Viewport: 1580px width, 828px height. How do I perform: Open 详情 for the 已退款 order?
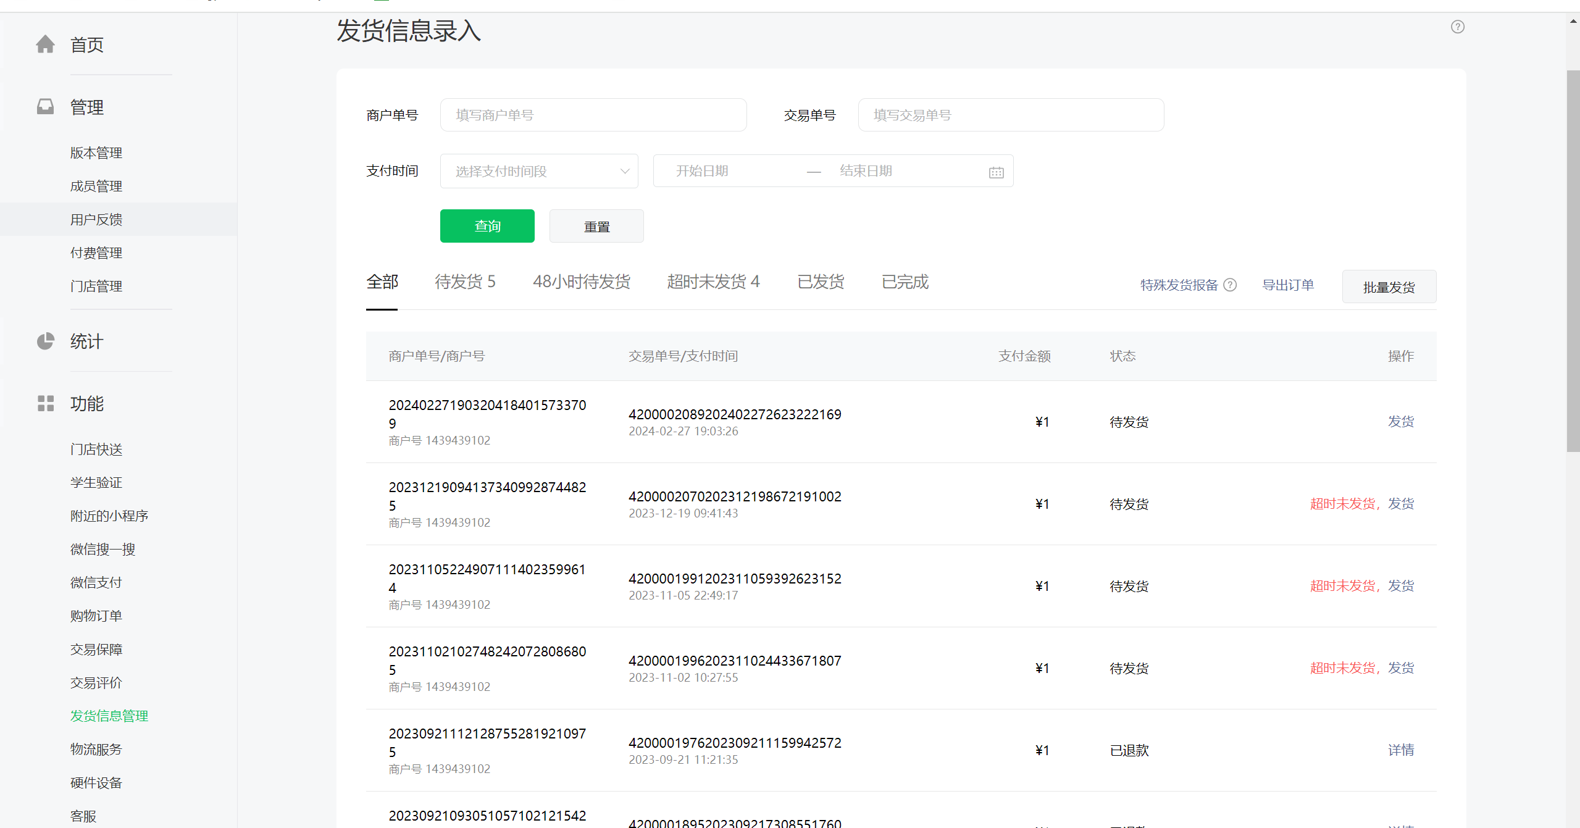click(x=1400, y=750)
